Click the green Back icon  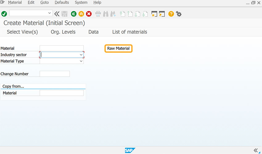tap(74, 14)
